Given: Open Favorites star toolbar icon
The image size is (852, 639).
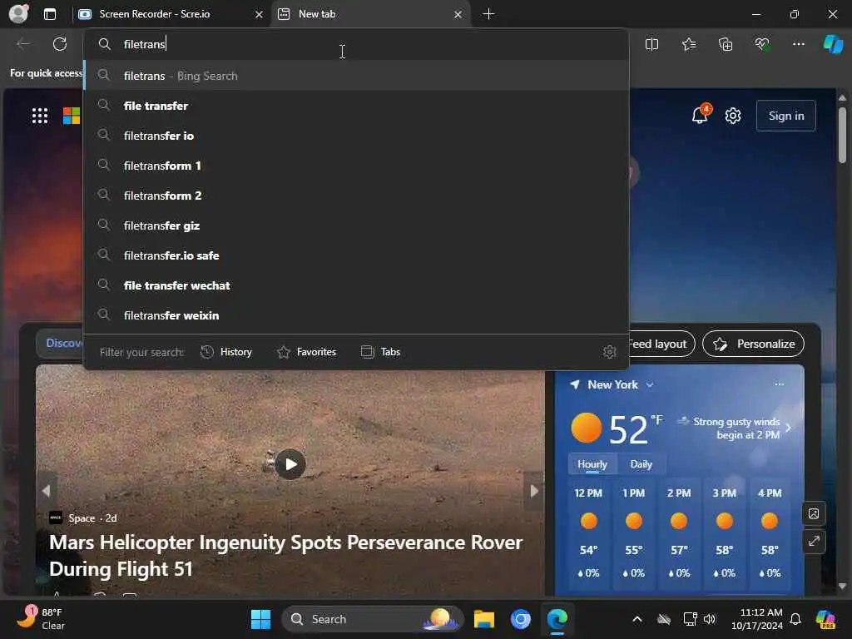Looking at the screenshot, I should click(688, 45).
